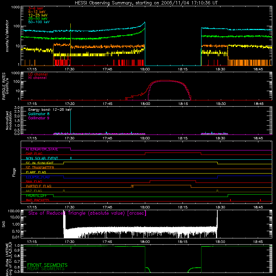Viewport: 276px width, 276px height.
Task: Click the NON_SOLAR_EVENT pulse near 17:30
Action: coord(71,158)
